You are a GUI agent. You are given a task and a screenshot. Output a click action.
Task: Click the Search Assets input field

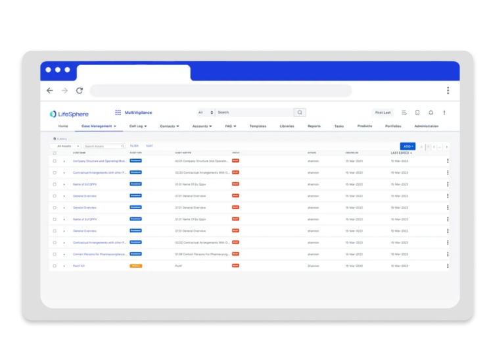pos(103,146)
